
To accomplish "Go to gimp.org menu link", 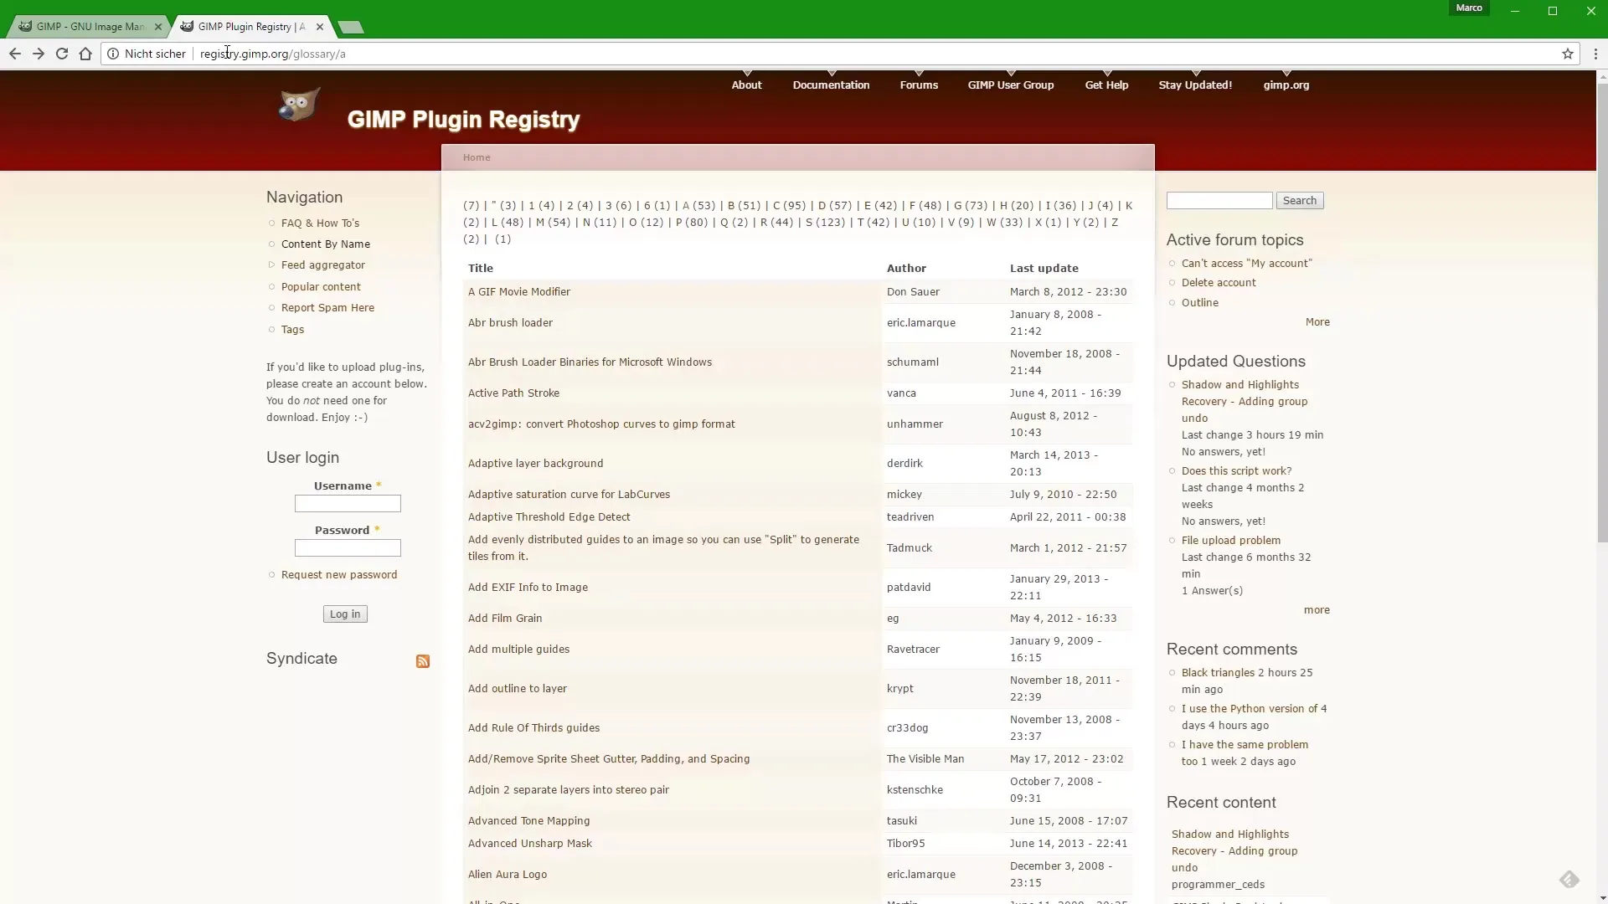I will (x=1286, y=85).
